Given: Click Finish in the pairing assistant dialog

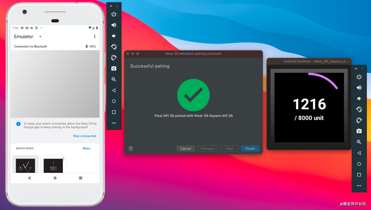Looking at the screenshot, I should point(250,148).
